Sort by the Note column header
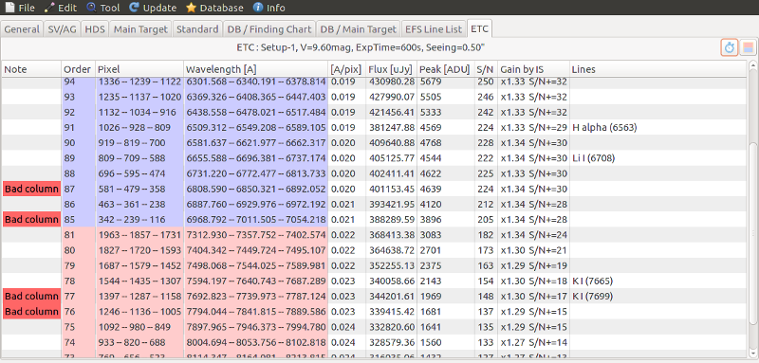Image resolution: width=759 pixels, height=363 pixels. [x=31, y=69]
